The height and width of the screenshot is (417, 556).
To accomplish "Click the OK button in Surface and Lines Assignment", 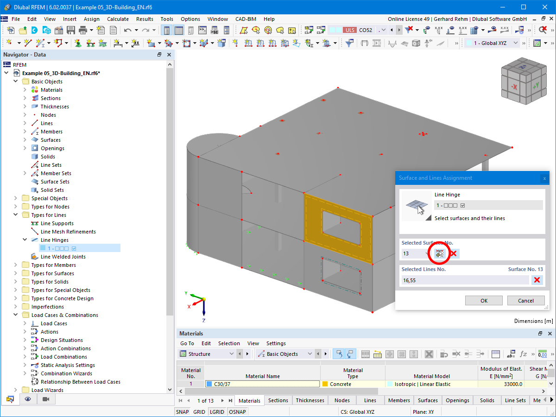I will point(484,300).
